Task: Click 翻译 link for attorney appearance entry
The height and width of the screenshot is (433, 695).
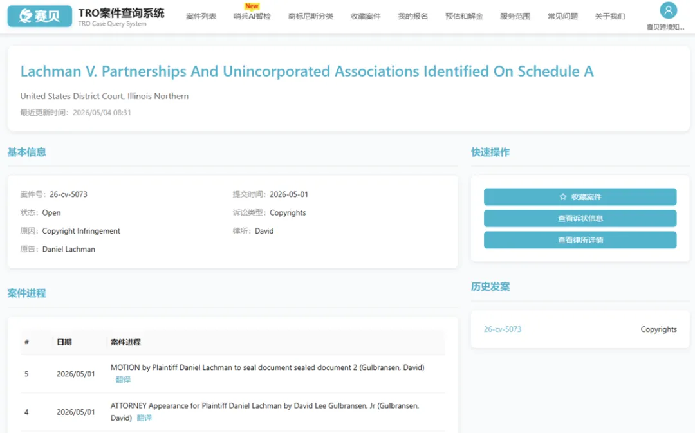Action: [144, 418]
